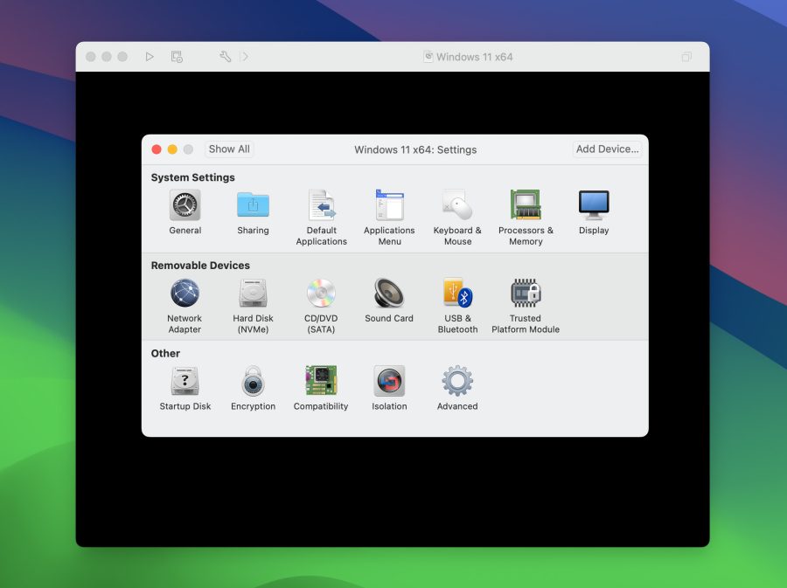Screen dimensions: 787x588
Task: Open the Isolation settings
Action: pos(388,382)
